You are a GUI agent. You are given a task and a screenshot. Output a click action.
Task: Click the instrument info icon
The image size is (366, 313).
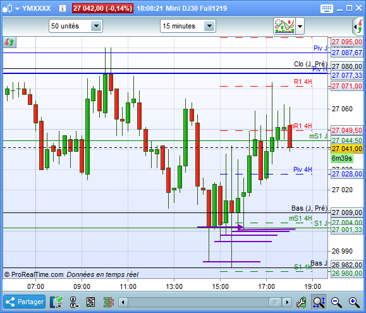point(62,8)
